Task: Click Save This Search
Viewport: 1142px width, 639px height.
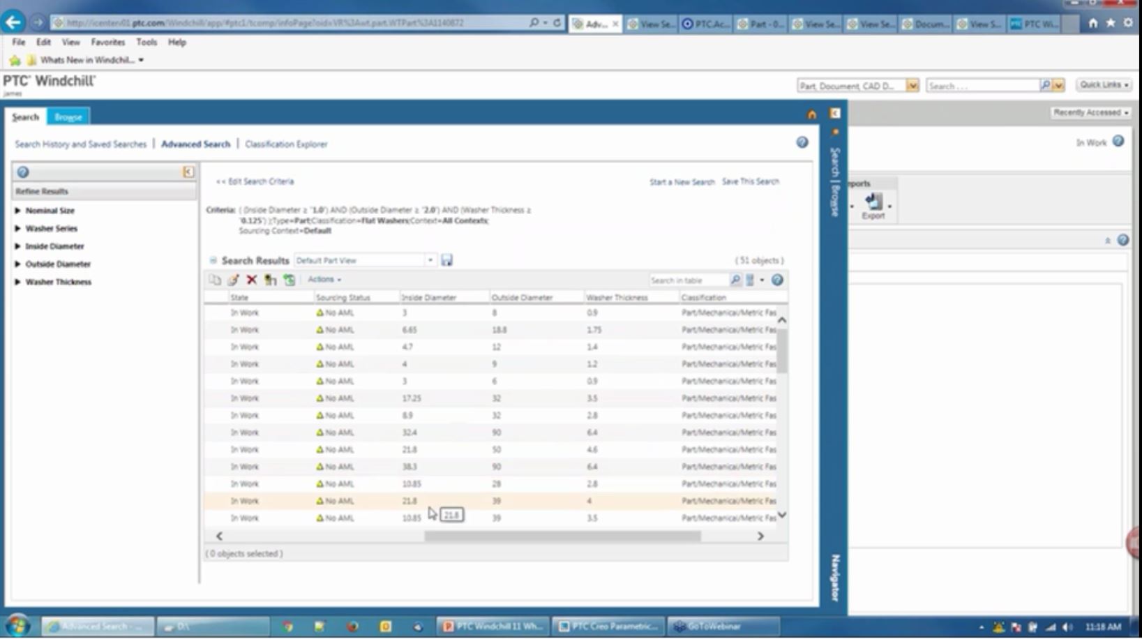Action: pos(751,181)
